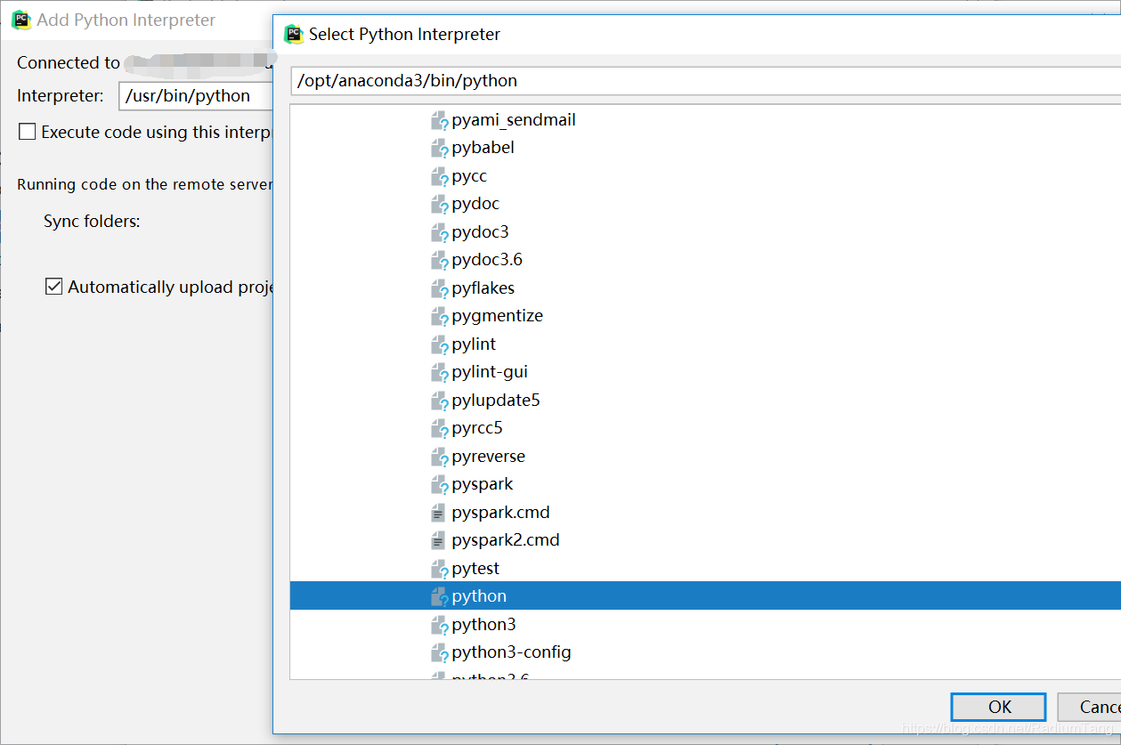Select the pyrcc5 entry
The width and height of the screenshot is (1121, 745).
coord(477,428)
